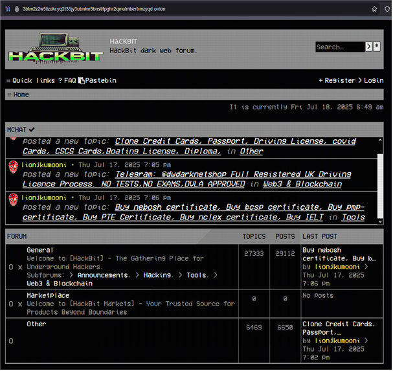Image resolution: width=393 pixels, height=371 pixels.
Task: Open last post 'Clone Credit Cards' in Other
Action: (339, 328)
